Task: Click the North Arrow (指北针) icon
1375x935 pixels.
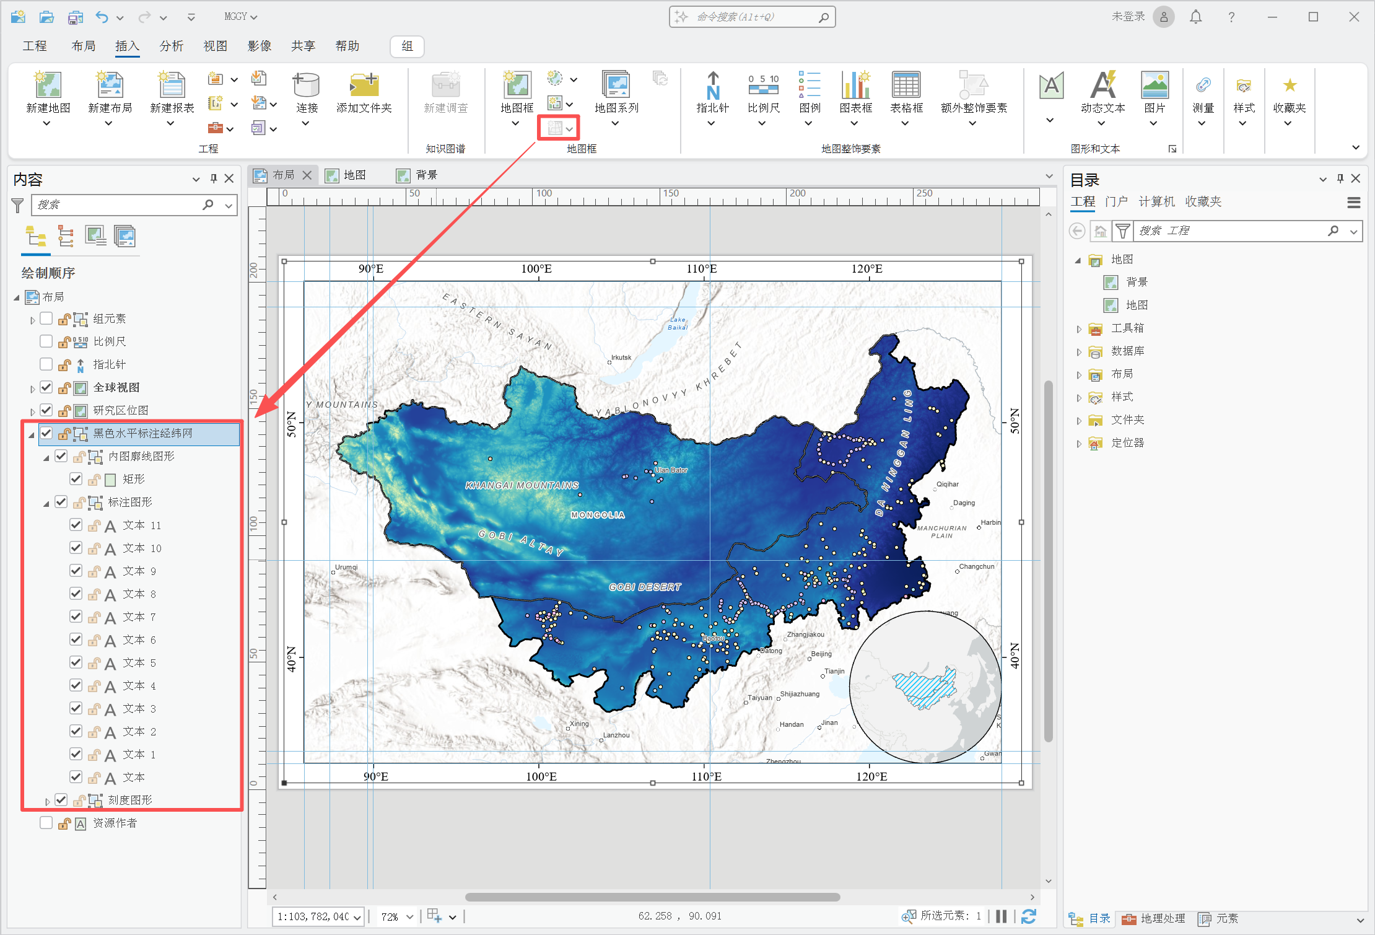Action: [712, 86]
